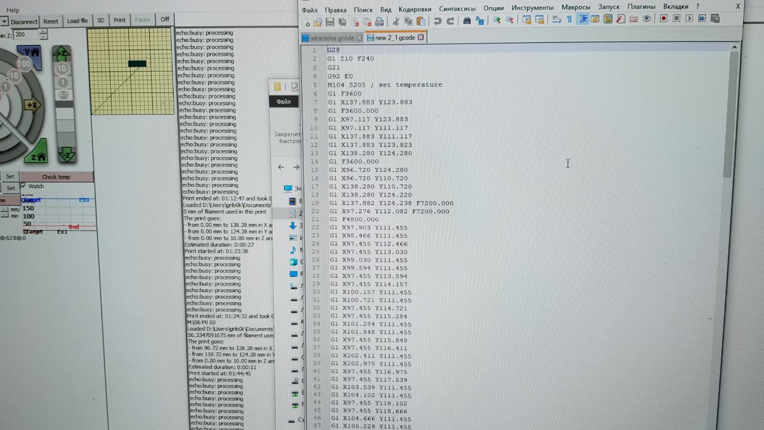Toggle Show All Characters pilcrow icon
Image resolution: width=764 pixels, height=430 pixels.
click(569, 19)
